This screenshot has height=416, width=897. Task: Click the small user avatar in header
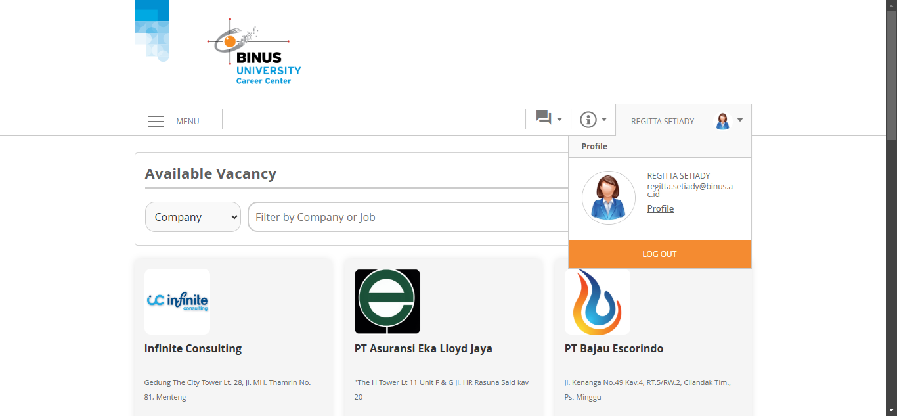click(x=722, y=121)
